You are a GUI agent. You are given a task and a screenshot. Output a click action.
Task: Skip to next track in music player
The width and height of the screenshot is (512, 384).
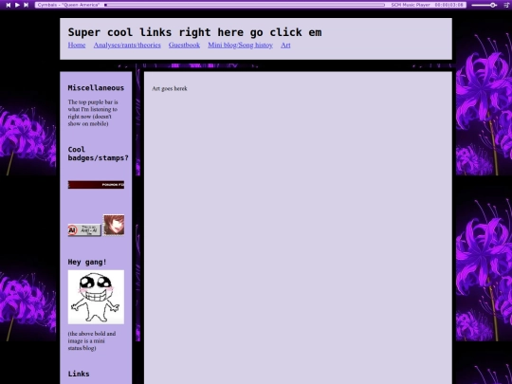click(27, 5)
